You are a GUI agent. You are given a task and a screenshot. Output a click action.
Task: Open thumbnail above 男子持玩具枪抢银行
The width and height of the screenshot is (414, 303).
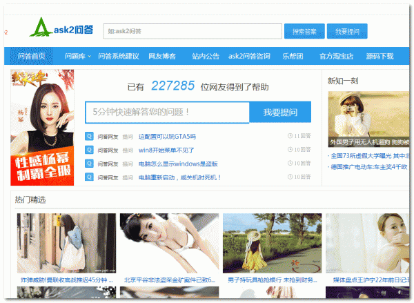pos(273,243)
